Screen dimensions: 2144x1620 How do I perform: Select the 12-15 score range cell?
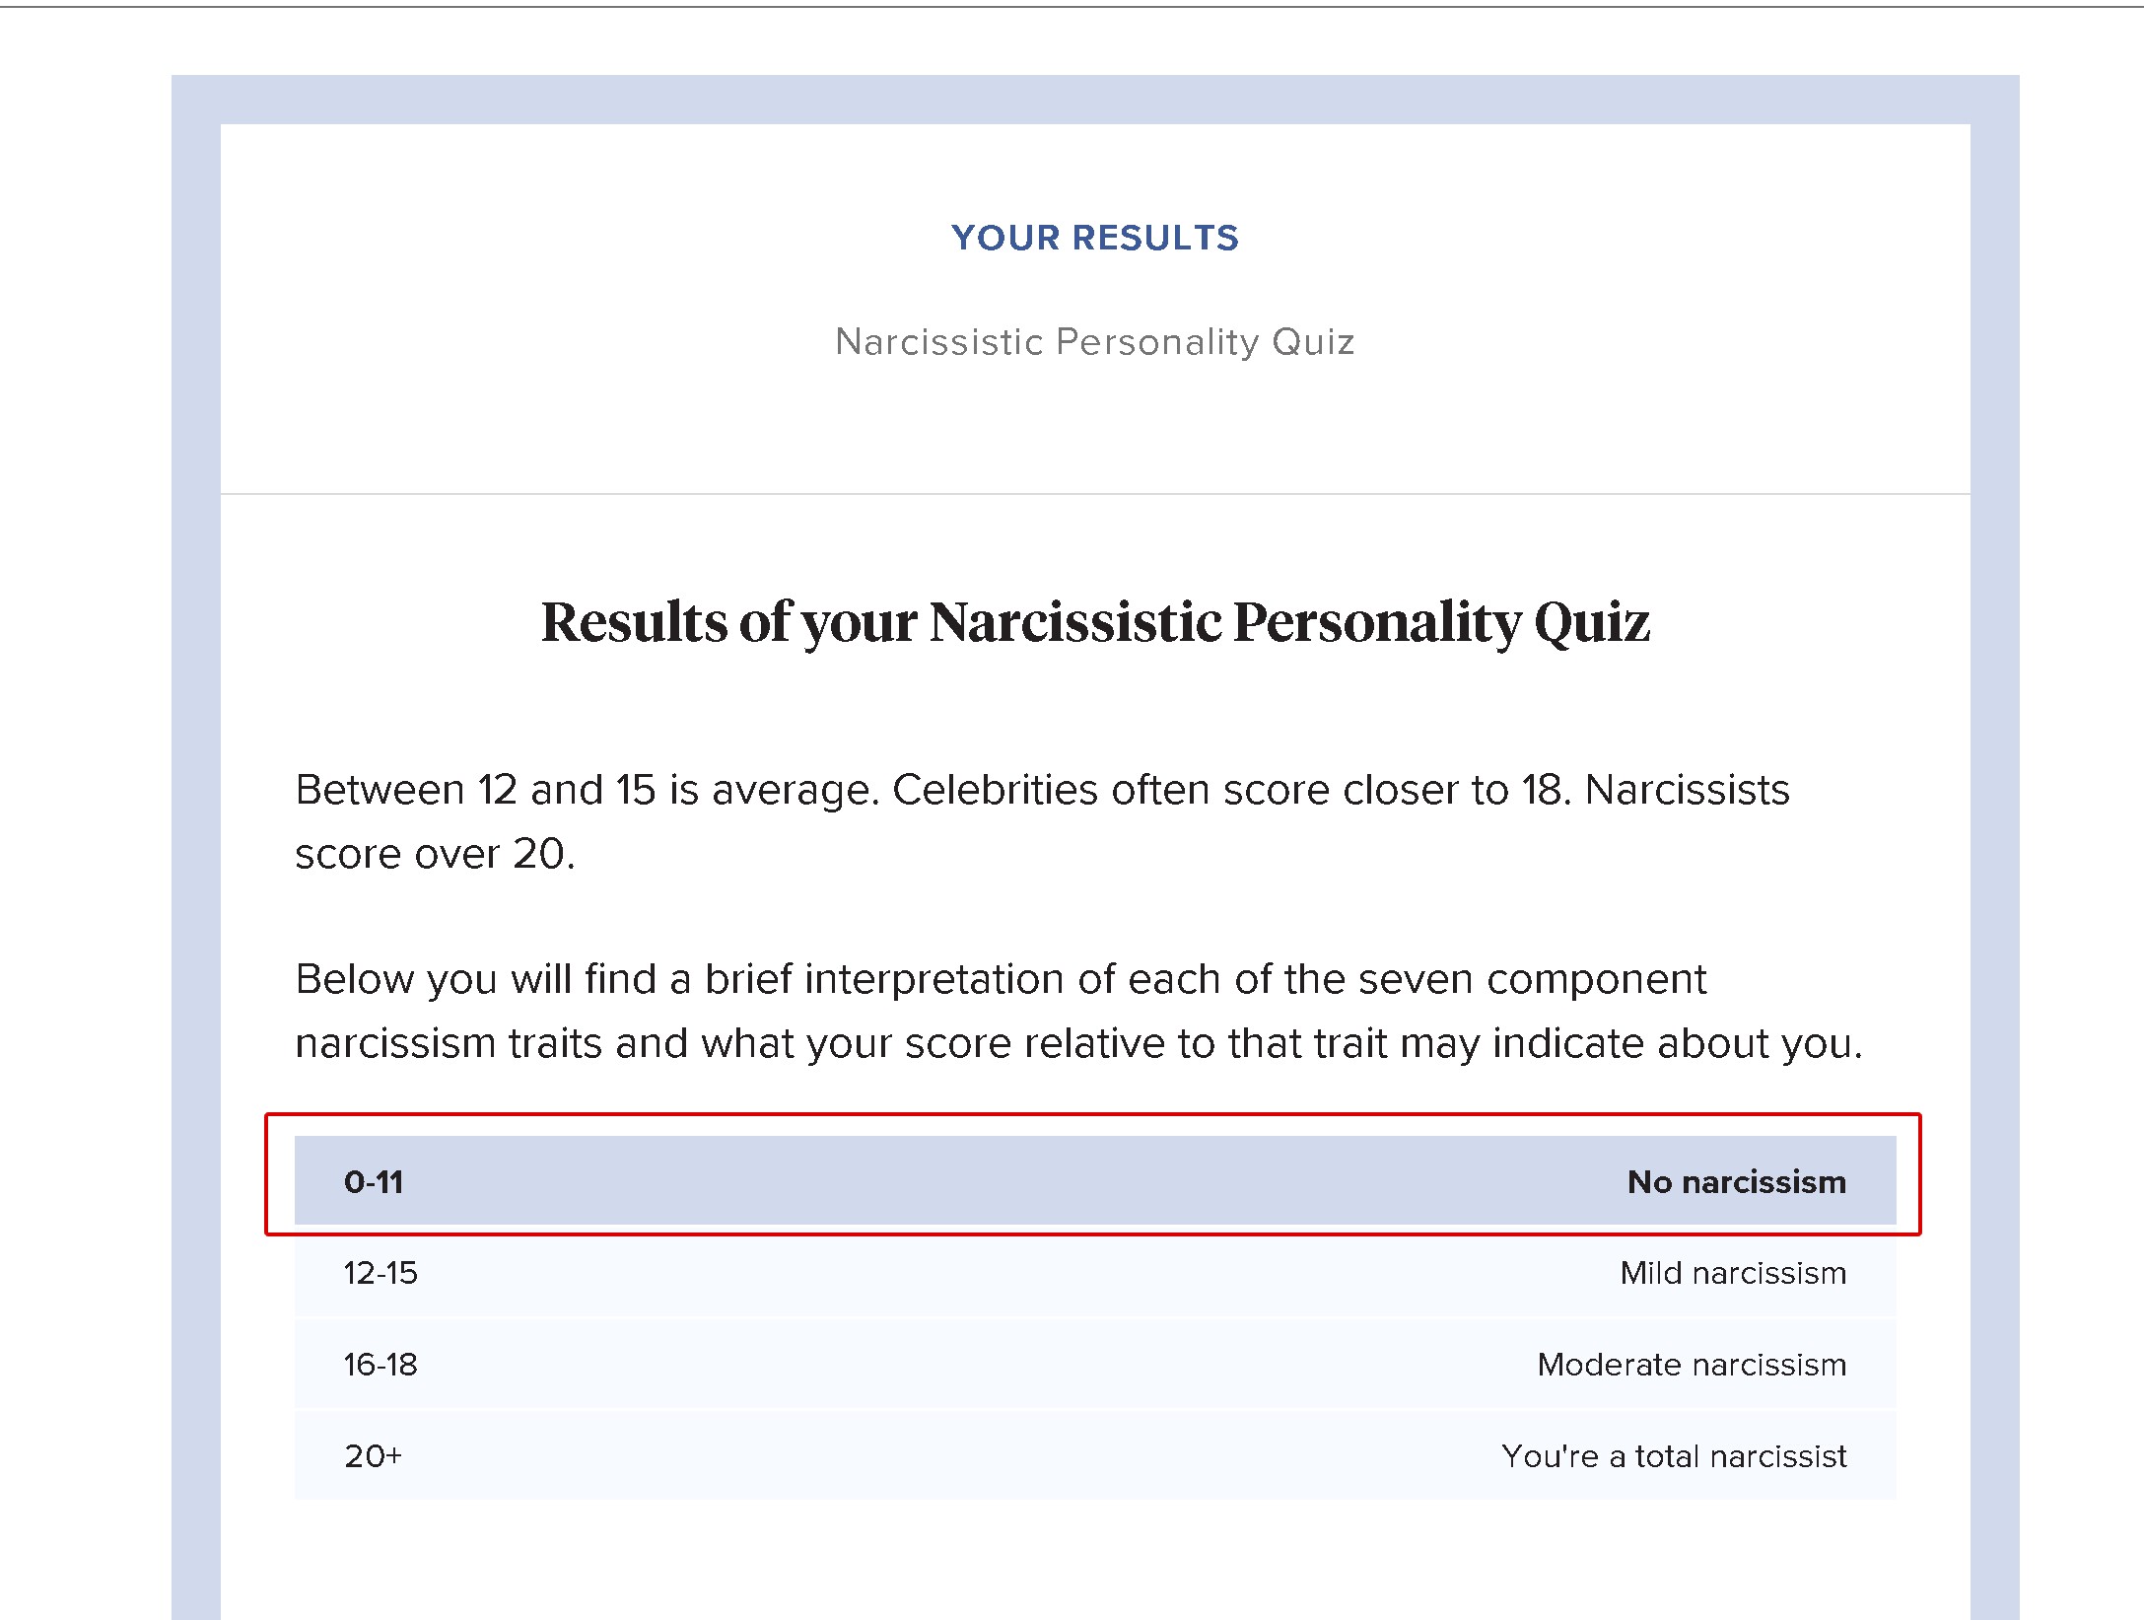pyautogui.click(x=380, y=1273)
